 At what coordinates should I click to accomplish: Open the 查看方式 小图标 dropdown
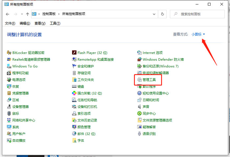point(198,34)
